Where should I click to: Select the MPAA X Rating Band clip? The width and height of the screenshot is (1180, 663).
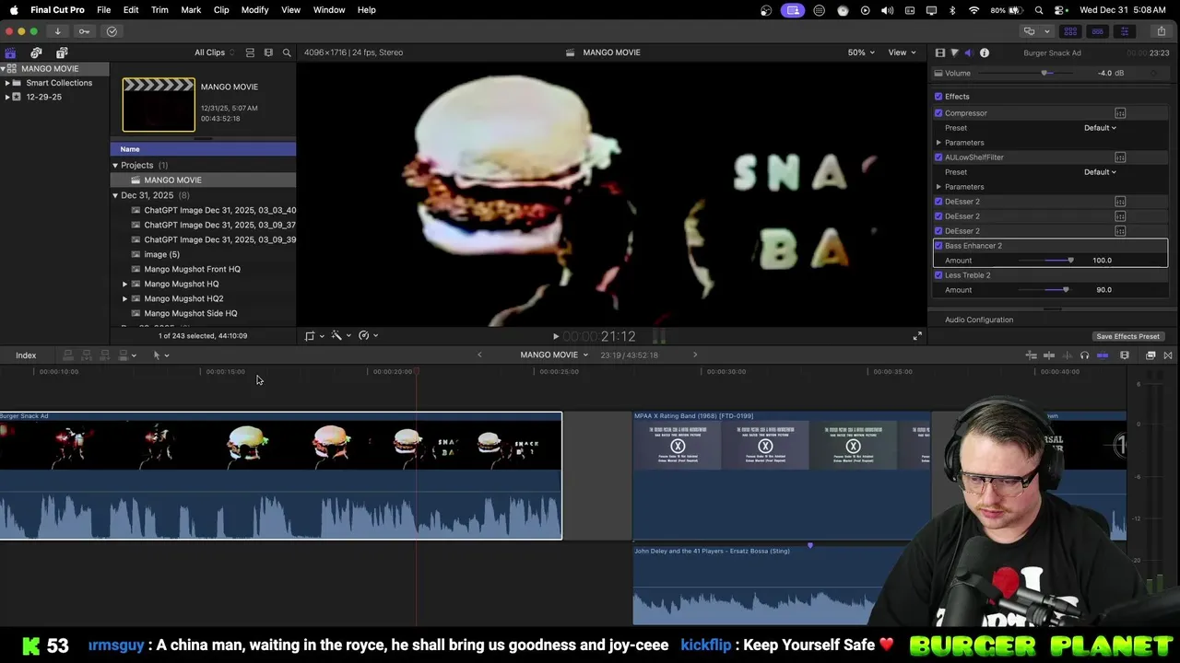pyautogui.click(x=781, y=475)
